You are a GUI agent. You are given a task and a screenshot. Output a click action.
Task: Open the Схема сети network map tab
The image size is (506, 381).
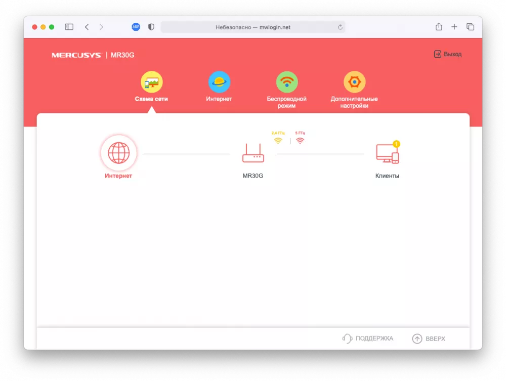(151, 87)
